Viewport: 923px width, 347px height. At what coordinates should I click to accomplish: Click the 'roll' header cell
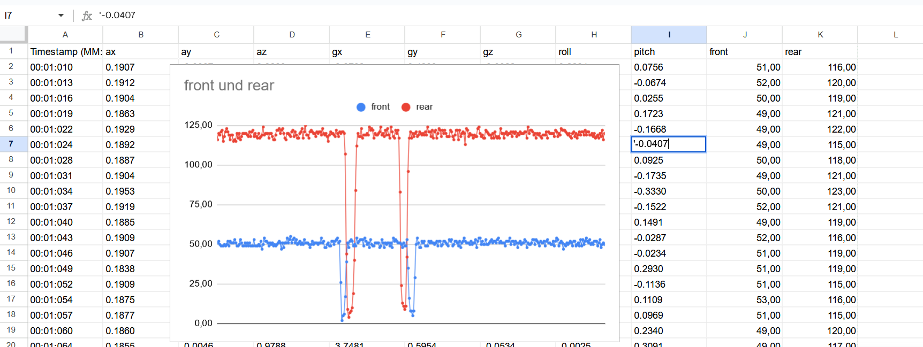tap(593, 52)
